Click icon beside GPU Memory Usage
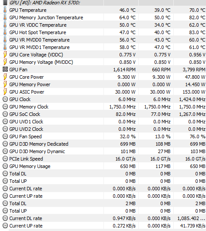 5,166
